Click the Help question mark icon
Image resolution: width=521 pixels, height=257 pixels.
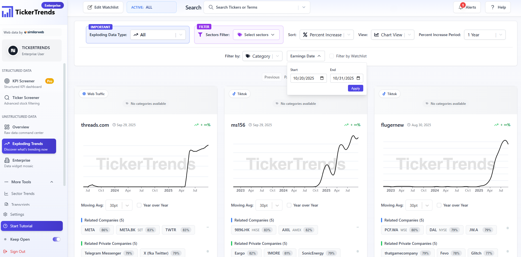[x=492, y=7]
